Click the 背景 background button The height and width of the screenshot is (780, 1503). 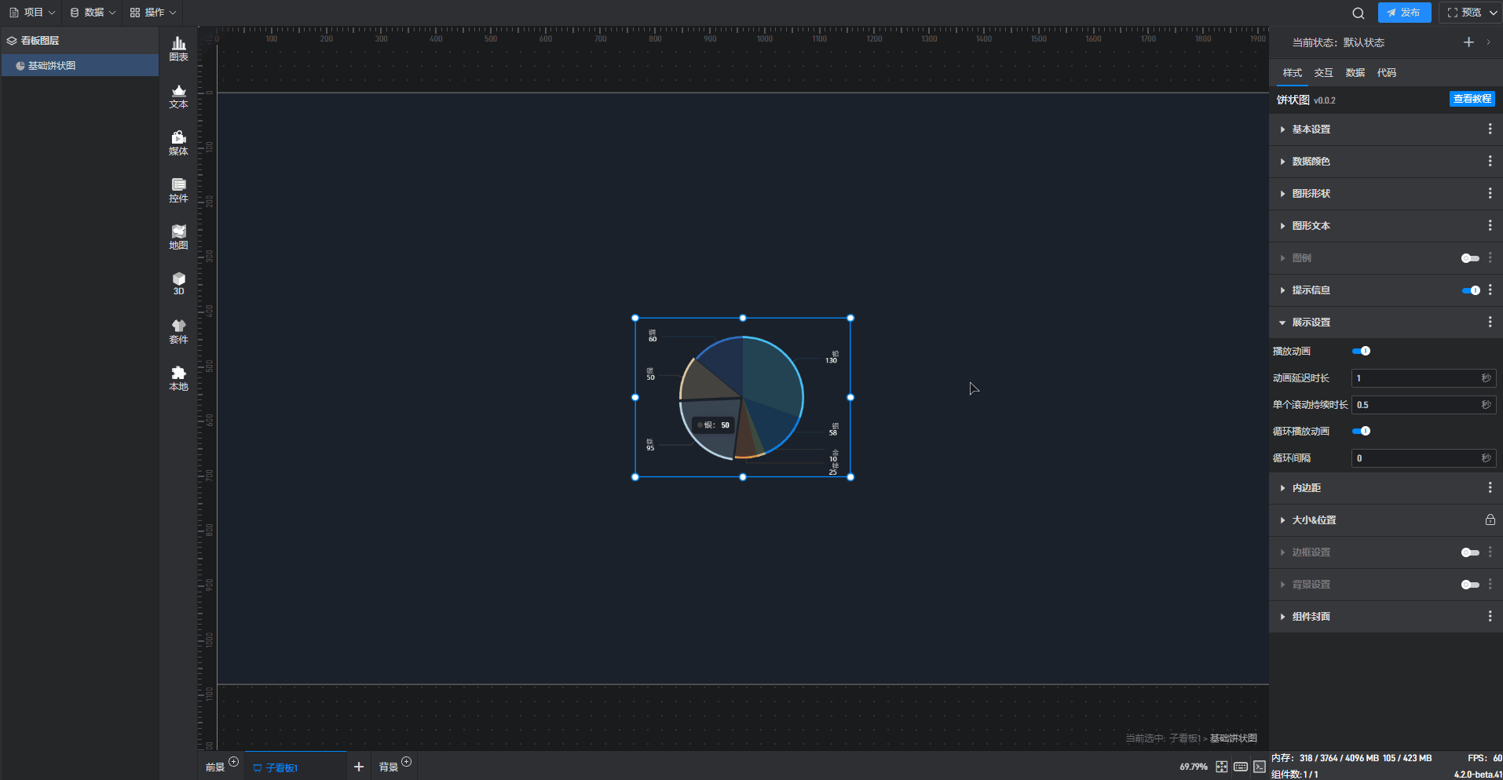point(389,767)
